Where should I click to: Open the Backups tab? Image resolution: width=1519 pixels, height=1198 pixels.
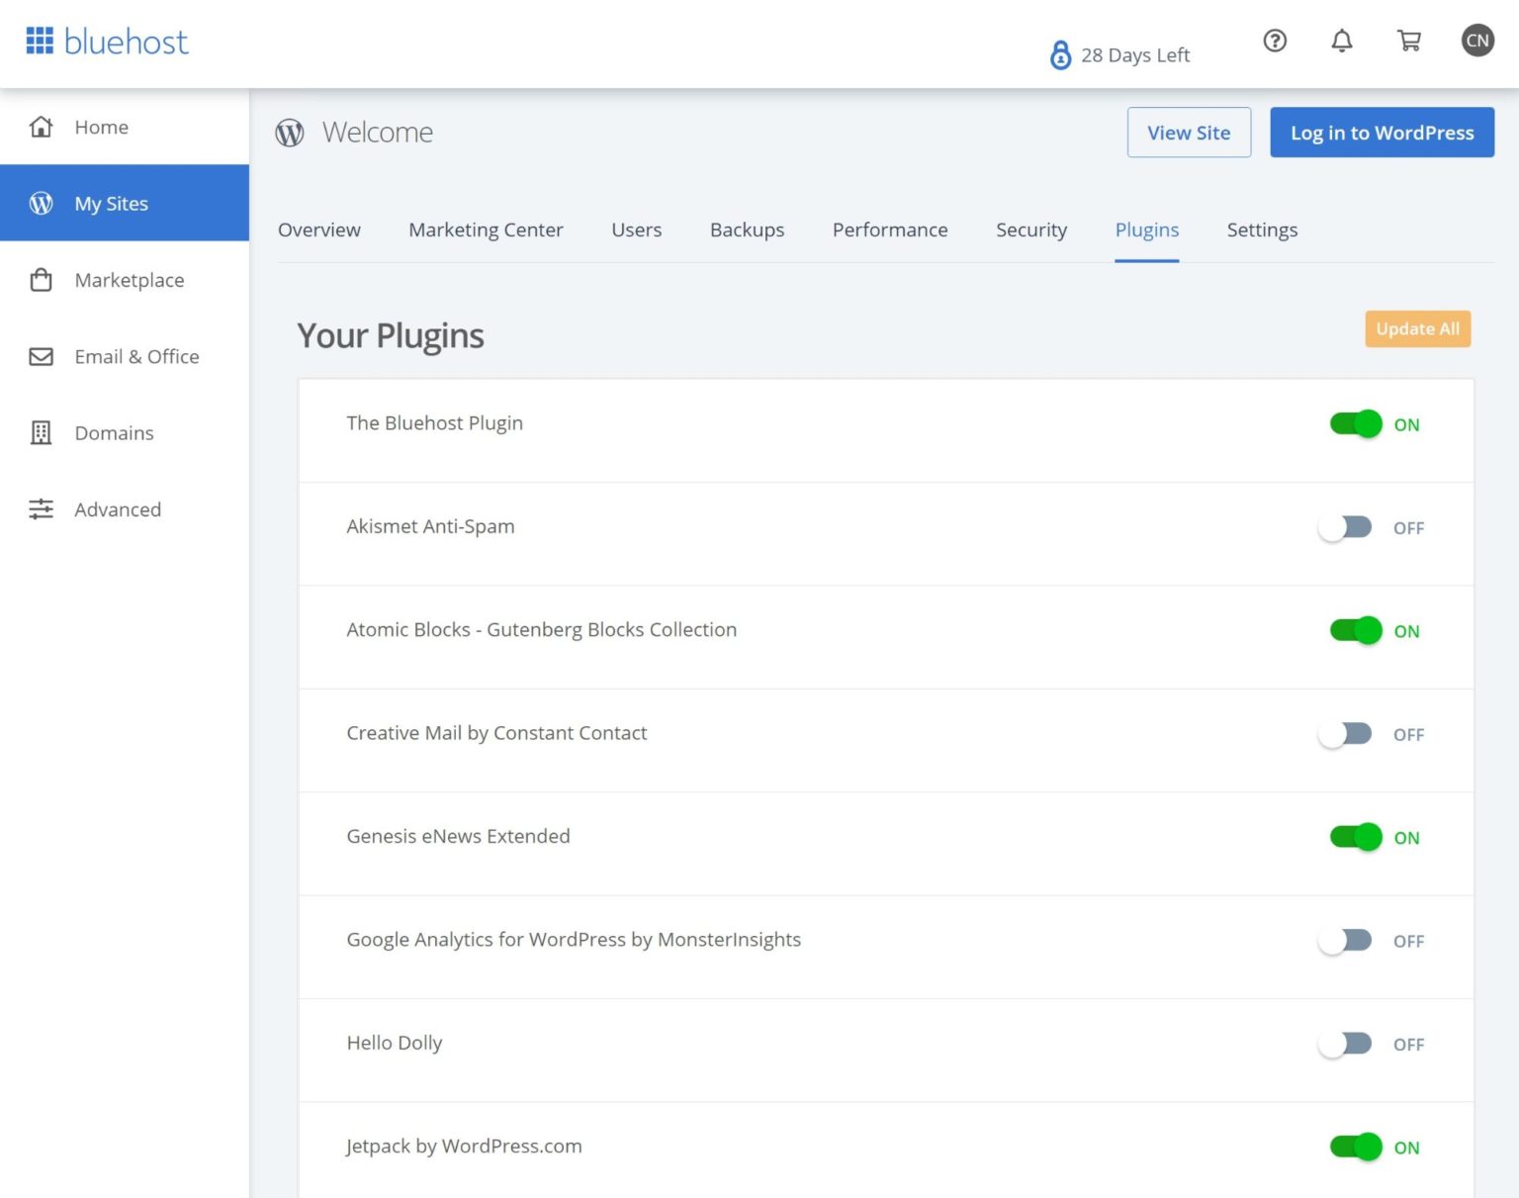[x=747, y=230]
